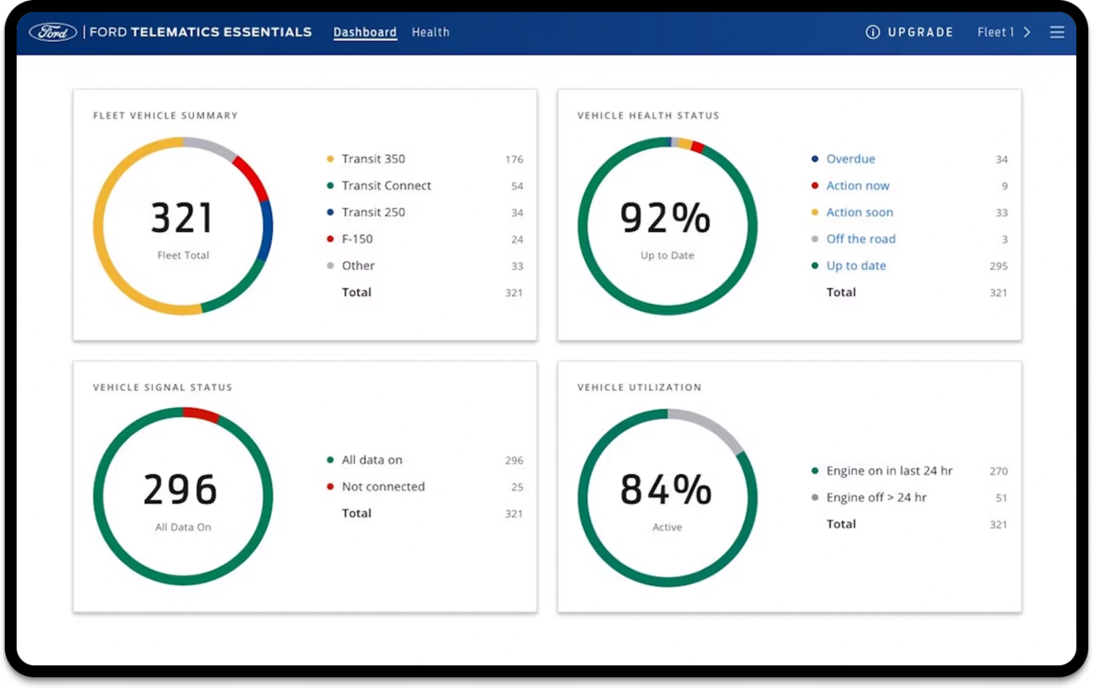This screenshot has width=1093, height=688.
Task: Click the 92% Up to Date donut center
Action: click(x=667, y=226)
